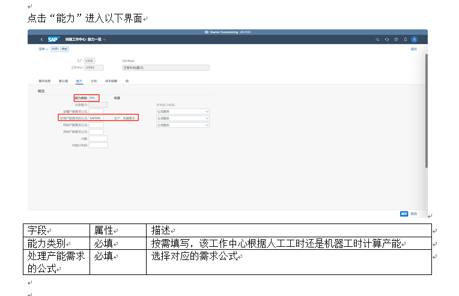Open the 菜单 dropdown menu

pyautogui.click(x=42, y=49)
